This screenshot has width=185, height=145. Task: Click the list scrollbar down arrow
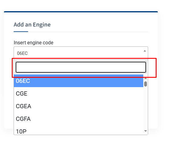[x=145, y=131]
